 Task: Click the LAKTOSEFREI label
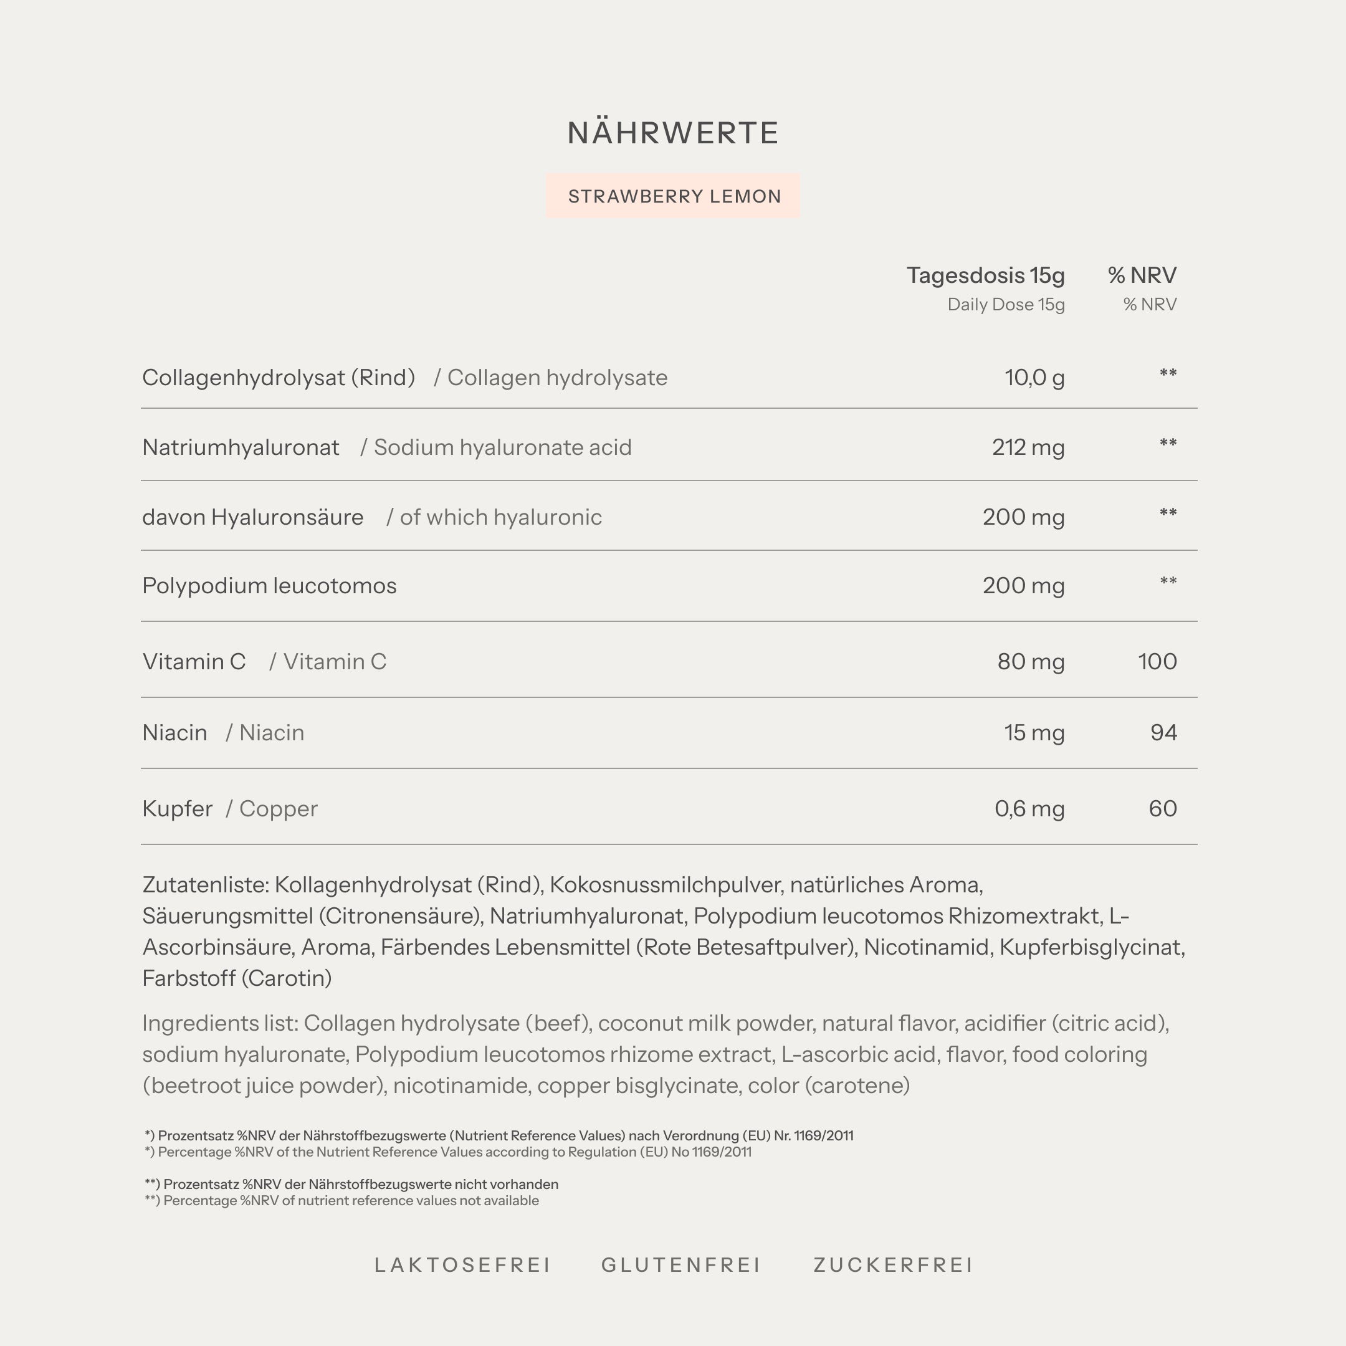462,1264
